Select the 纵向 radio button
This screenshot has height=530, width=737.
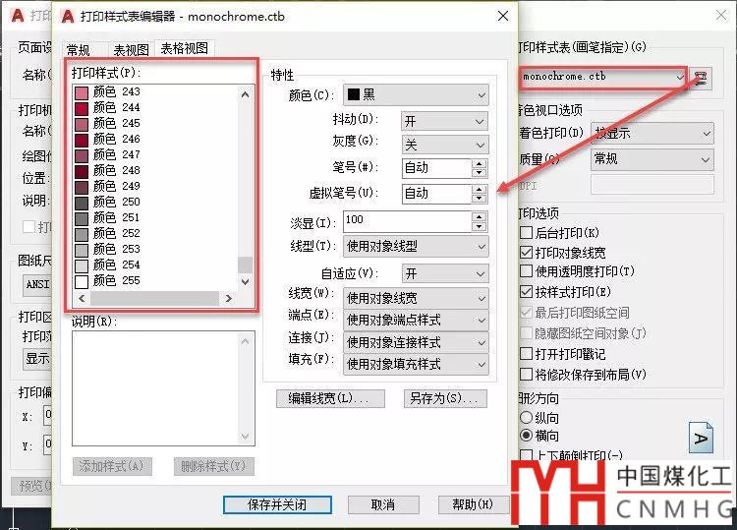(527, 418)
